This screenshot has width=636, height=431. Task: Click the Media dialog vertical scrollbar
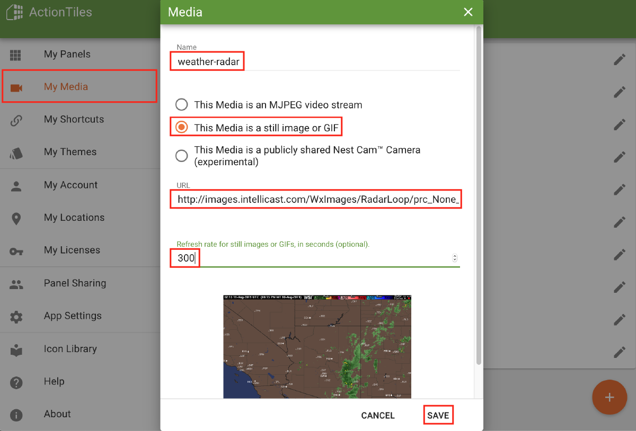[479, 195]
